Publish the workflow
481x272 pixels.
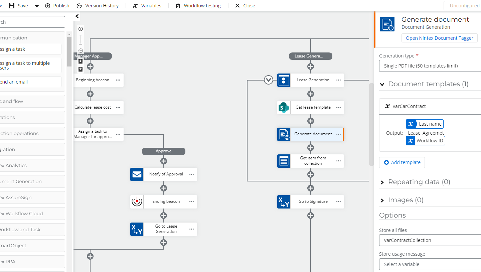(57, 6)
